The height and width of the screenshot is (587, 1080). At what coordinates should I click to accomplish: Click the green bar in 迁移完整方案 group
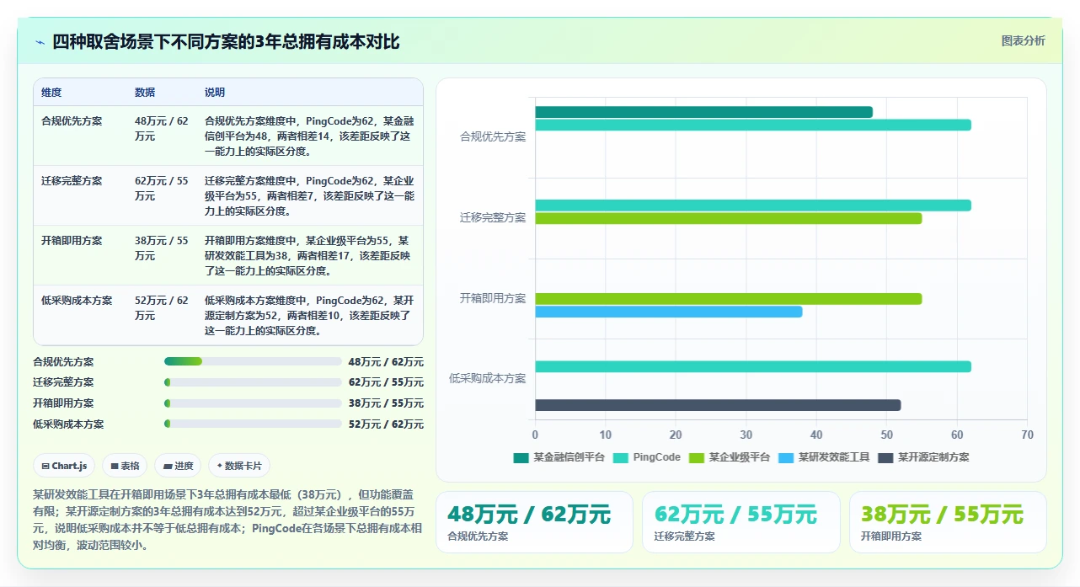pos(729,218)
